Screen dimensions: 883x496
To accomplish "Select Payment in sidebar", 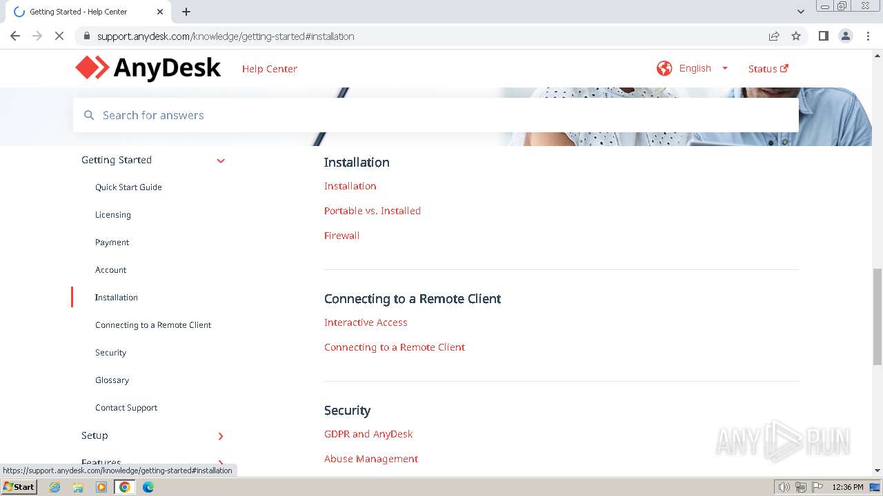I will coord(112,242).
